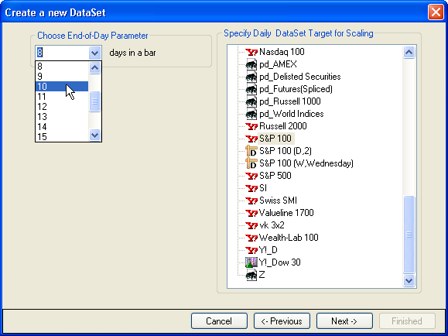Click the ruler icon for S&P 100 (W,Wednesday)
Screen dimensions: 448x336
(251, 163)
